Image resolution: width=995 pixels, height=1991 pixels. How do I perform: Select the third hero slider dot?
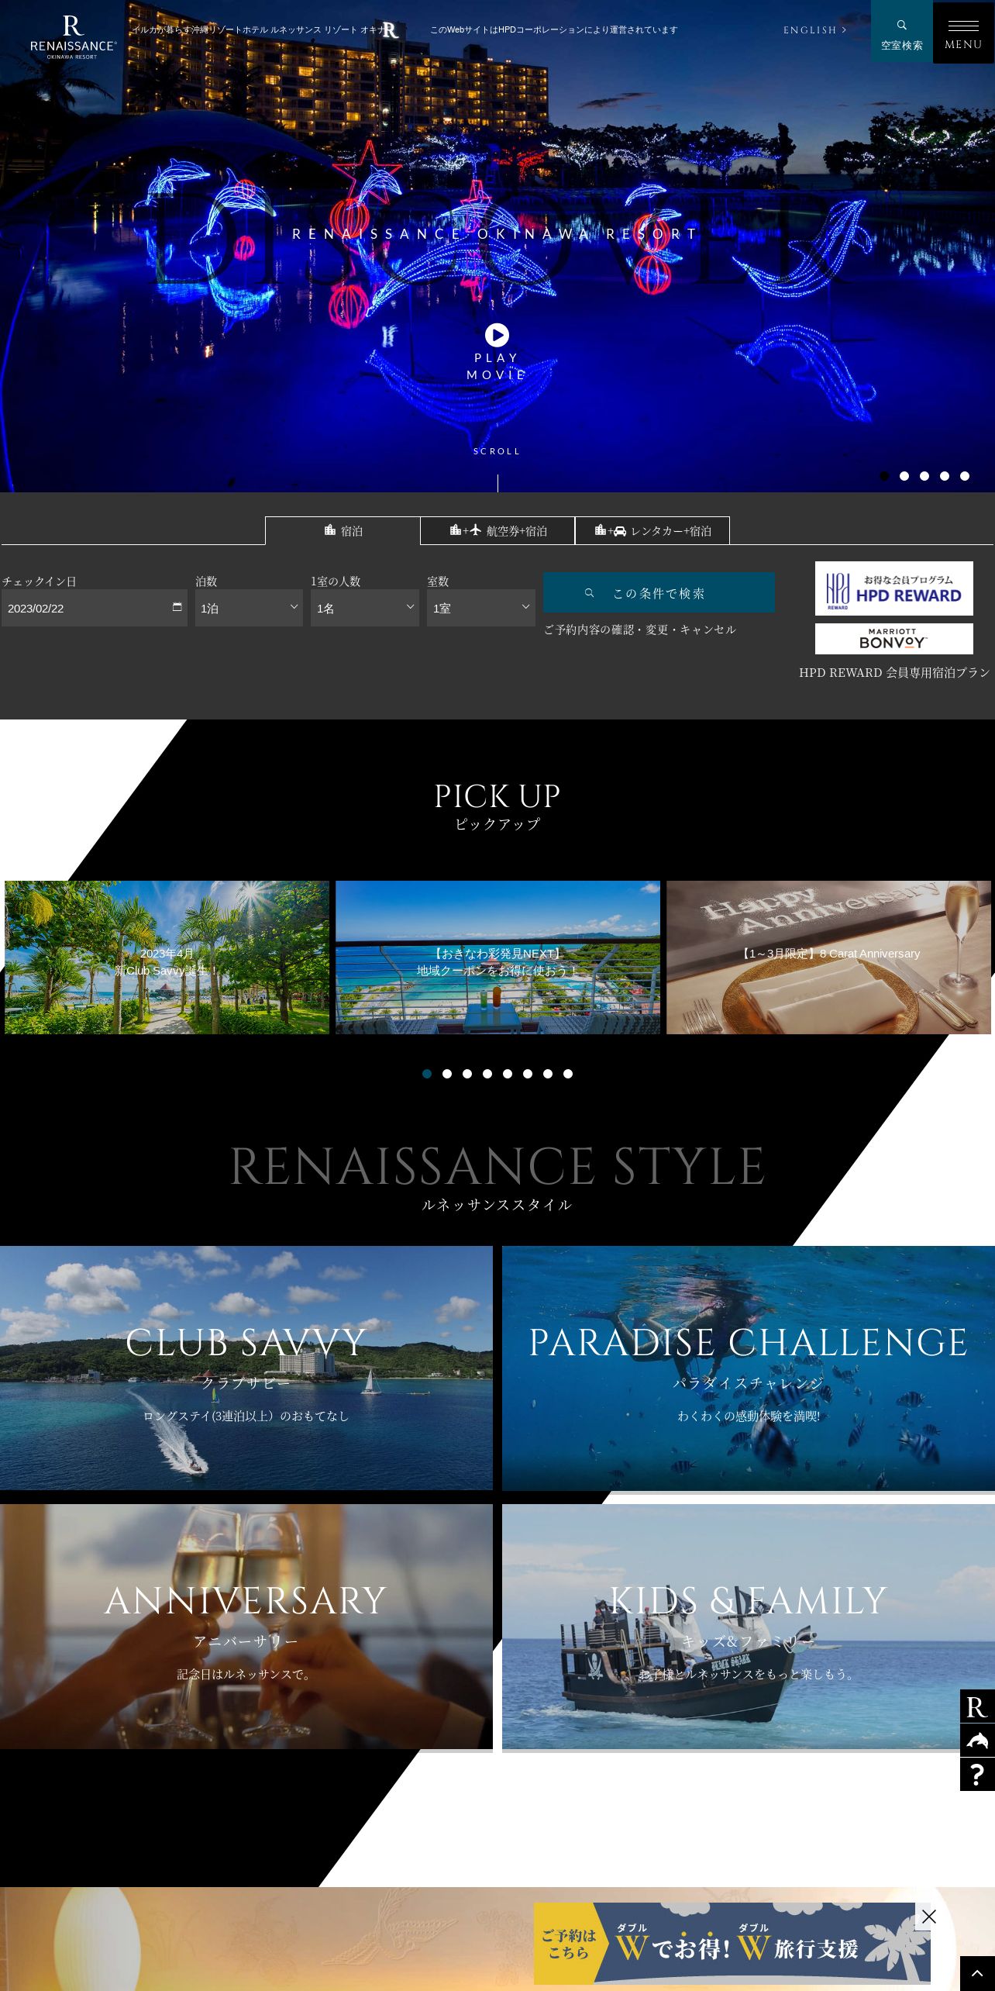click(x=924, y=476)
